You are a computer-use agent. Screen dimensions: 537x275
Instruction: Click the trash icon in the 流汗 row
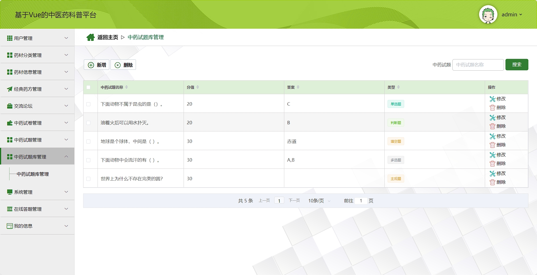[493, 164]
